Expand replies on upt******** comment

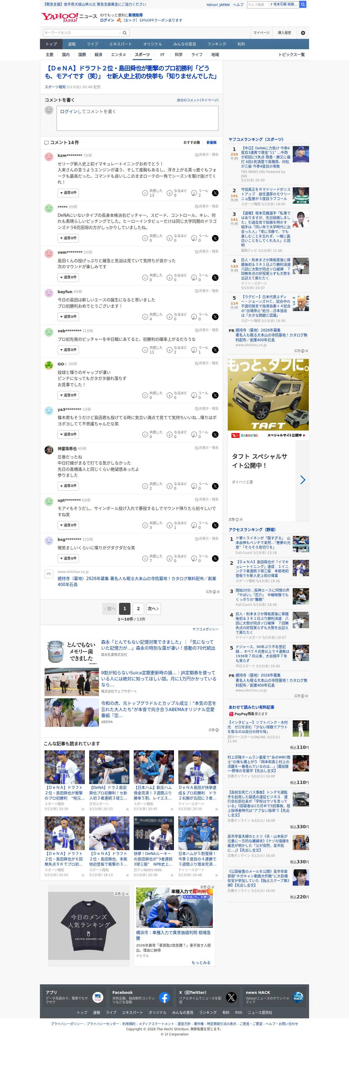pos(68,525)
